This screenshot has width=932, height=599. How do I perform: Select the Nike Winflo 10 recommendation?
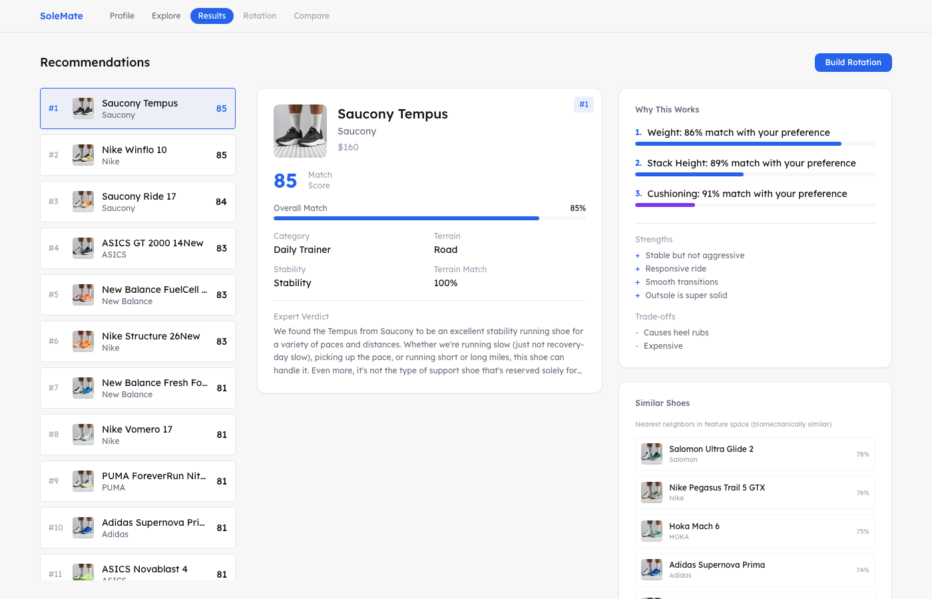pos(138,154)
